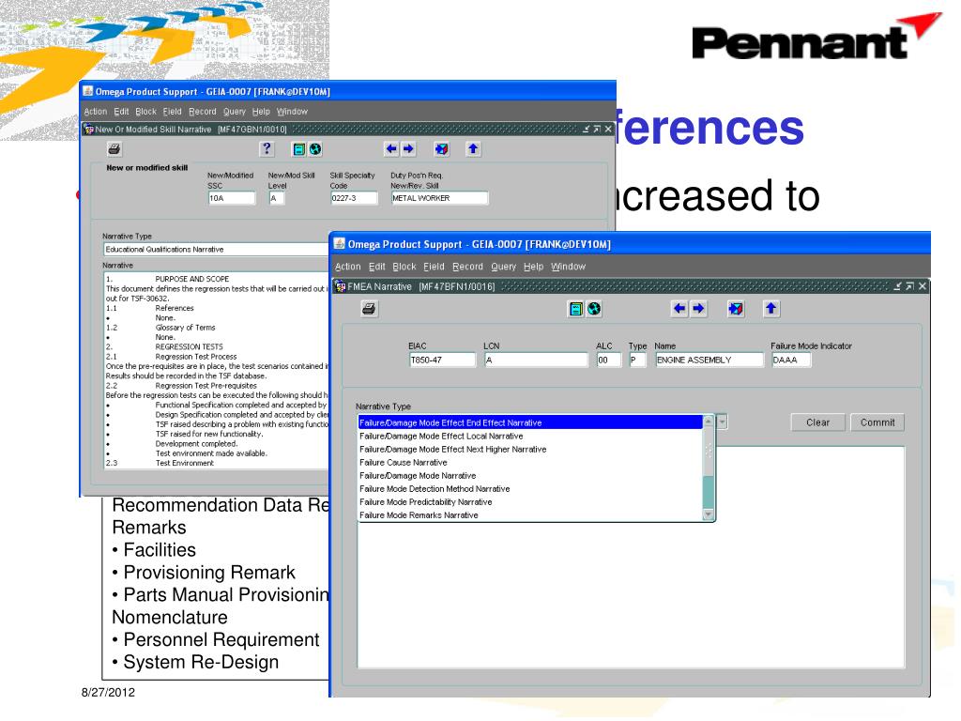Open Field menu in FMEA window
This screenshot has height=721, width=961.
click(434, 267)
